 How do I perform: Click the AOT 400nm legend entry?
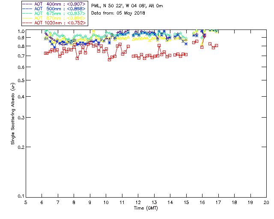[54, 4]
